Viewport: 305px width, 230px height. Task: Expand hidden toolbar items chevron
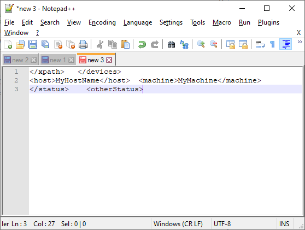[300, 42]
